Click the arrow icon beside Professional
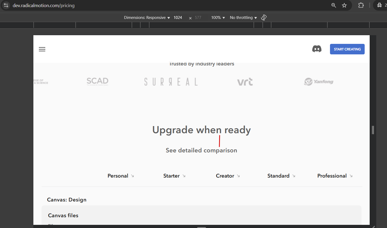 [351, 176]
